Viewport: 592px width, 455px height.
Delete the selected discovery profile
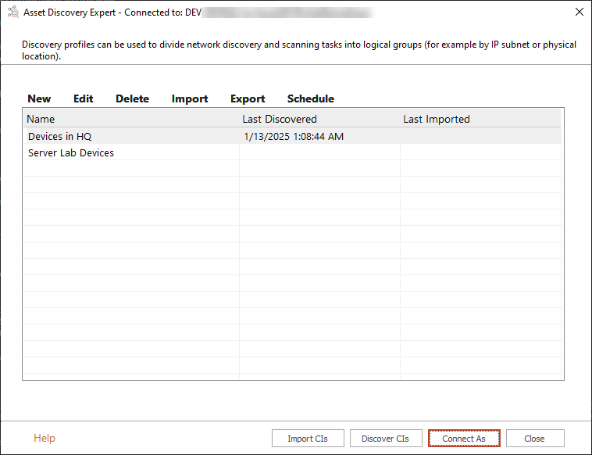[132, 99]
